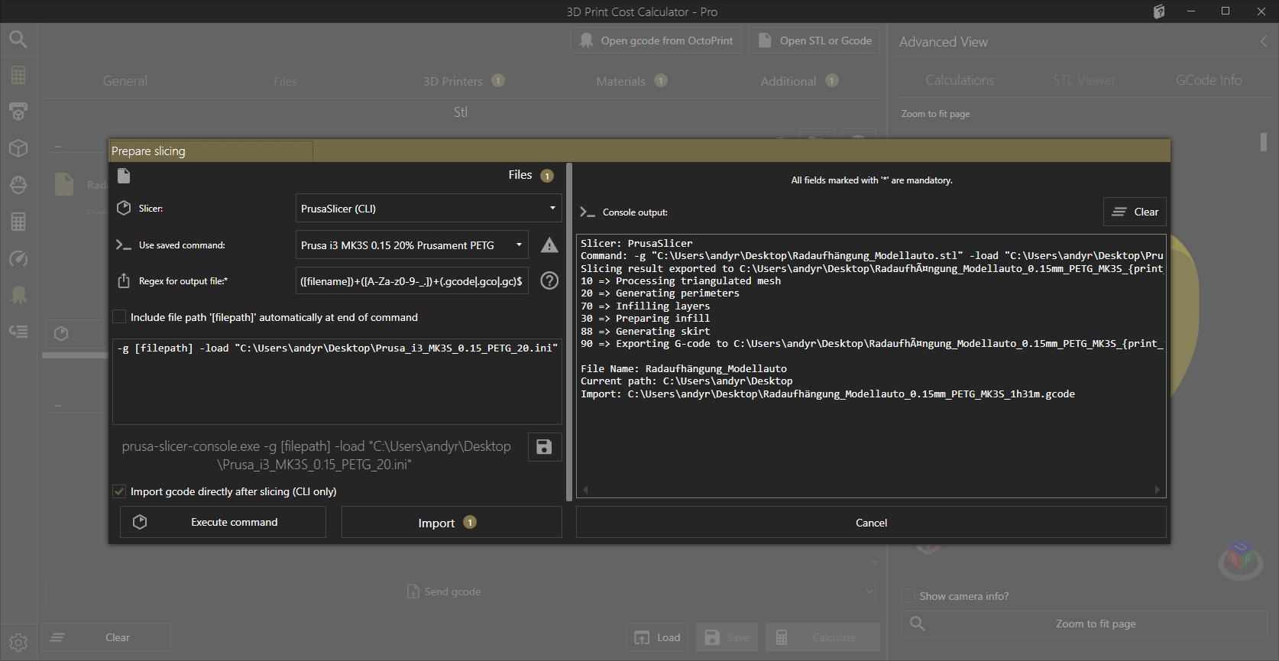Expand the Send gcode dropdown arrow

pos(869,591)
